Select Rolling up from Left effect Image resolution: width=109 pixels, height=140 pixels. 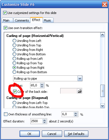pos(14,59)
